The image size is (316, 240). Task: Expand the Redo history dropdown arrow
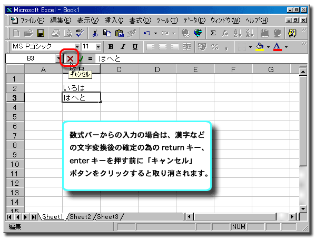click(x=173, y=33)
